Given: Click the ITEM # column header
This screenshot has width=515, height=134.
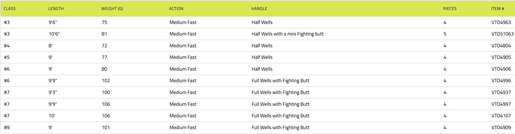Looking at the screenshot, I should tap(497, 9).
